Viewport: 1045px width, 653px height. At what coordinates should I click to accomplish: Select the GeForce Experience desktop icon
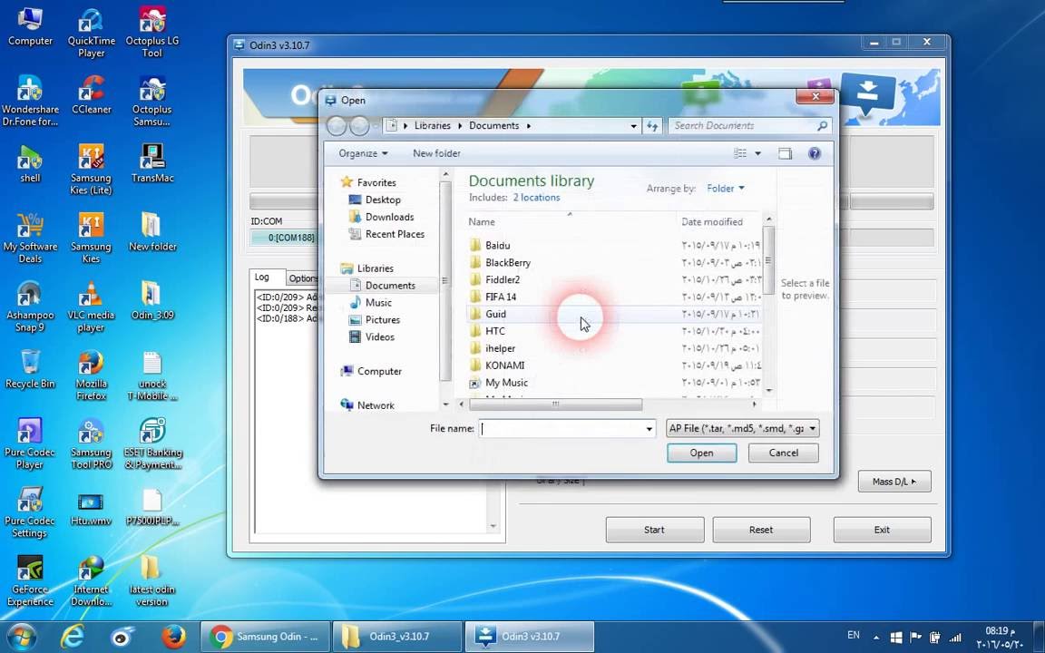(x=30, y=581)
